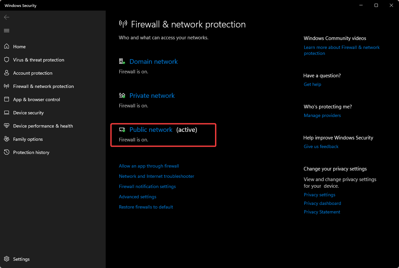Select the Account protection shield icon

[7, 73]
